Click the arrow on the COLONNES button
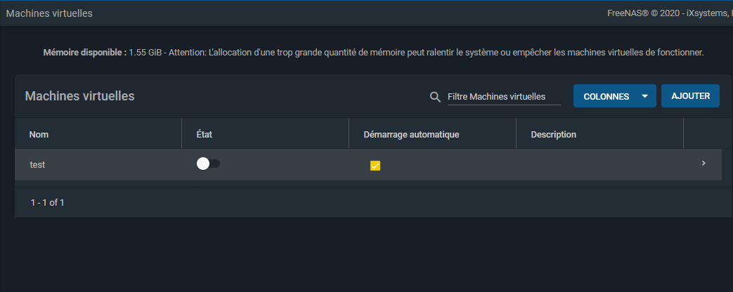The image size is (733, 292). [644, 96]
